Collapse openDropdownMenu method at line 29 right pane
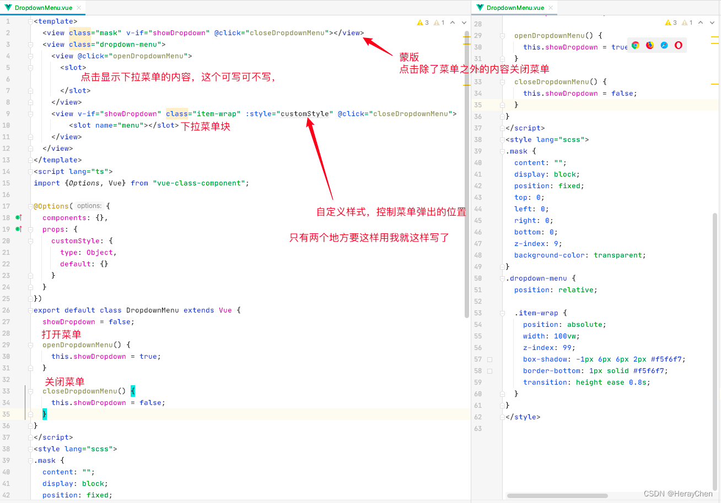 (503, 35)
